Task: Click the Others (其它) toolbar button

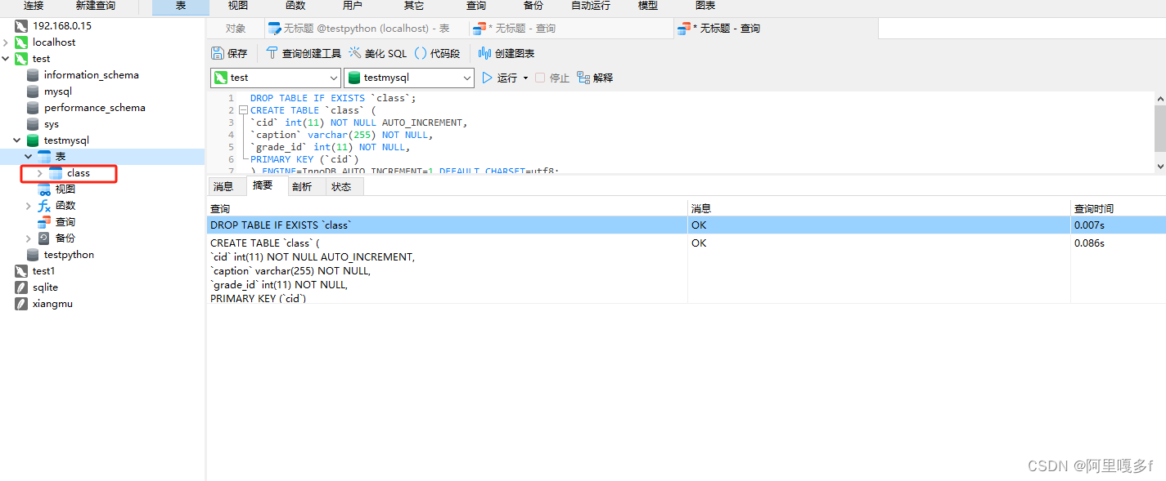Action: [x=414, y=6]
